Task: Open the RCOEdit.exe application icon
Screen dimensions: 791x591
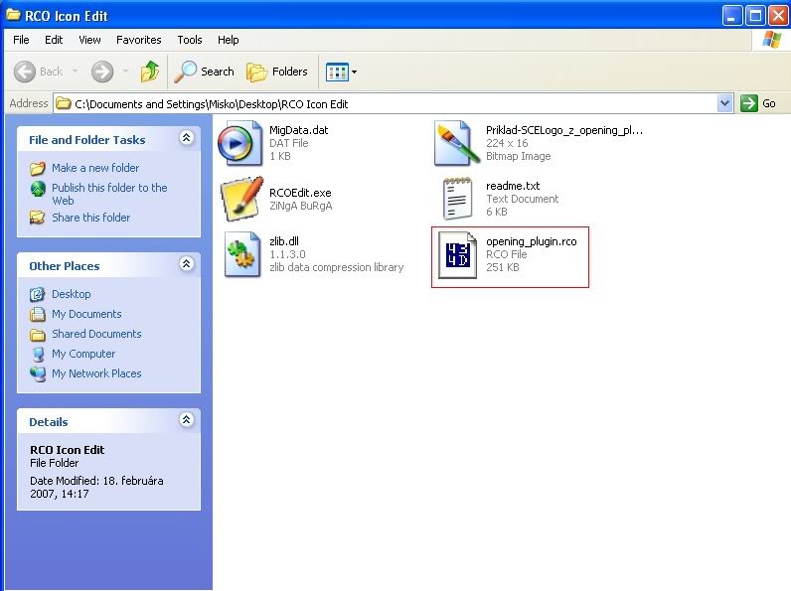Action: tap(240, 199)
